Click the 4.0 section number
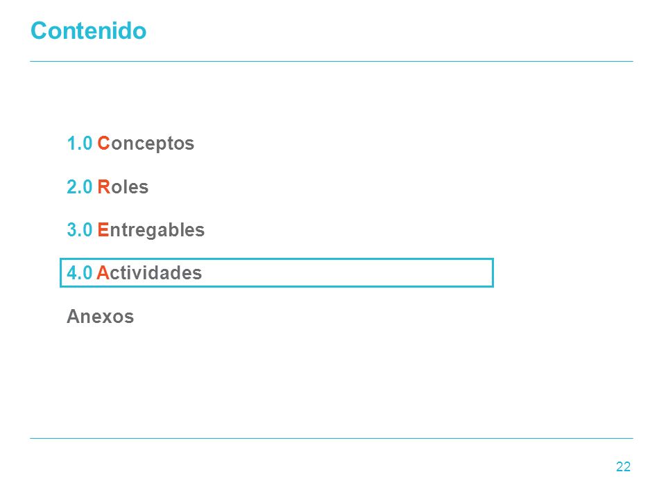Screen dimensions: 666x499 [79, 273]
